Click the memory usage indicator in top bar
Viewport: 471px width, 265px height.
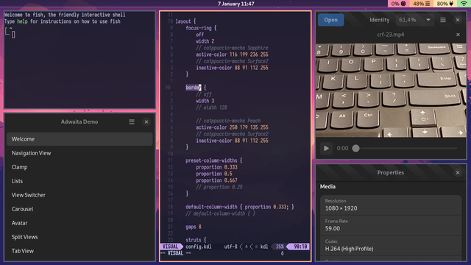click(421, 4)
